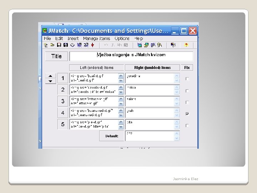Image resolution: width=257 pixels, height=193 pixels.
Task: Move the item up with the arrow
Action: [50, 76]
